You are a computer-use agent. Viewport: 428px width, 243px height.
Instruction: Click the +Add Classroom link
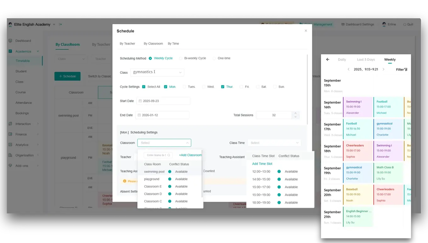click(x=190, y=155)
